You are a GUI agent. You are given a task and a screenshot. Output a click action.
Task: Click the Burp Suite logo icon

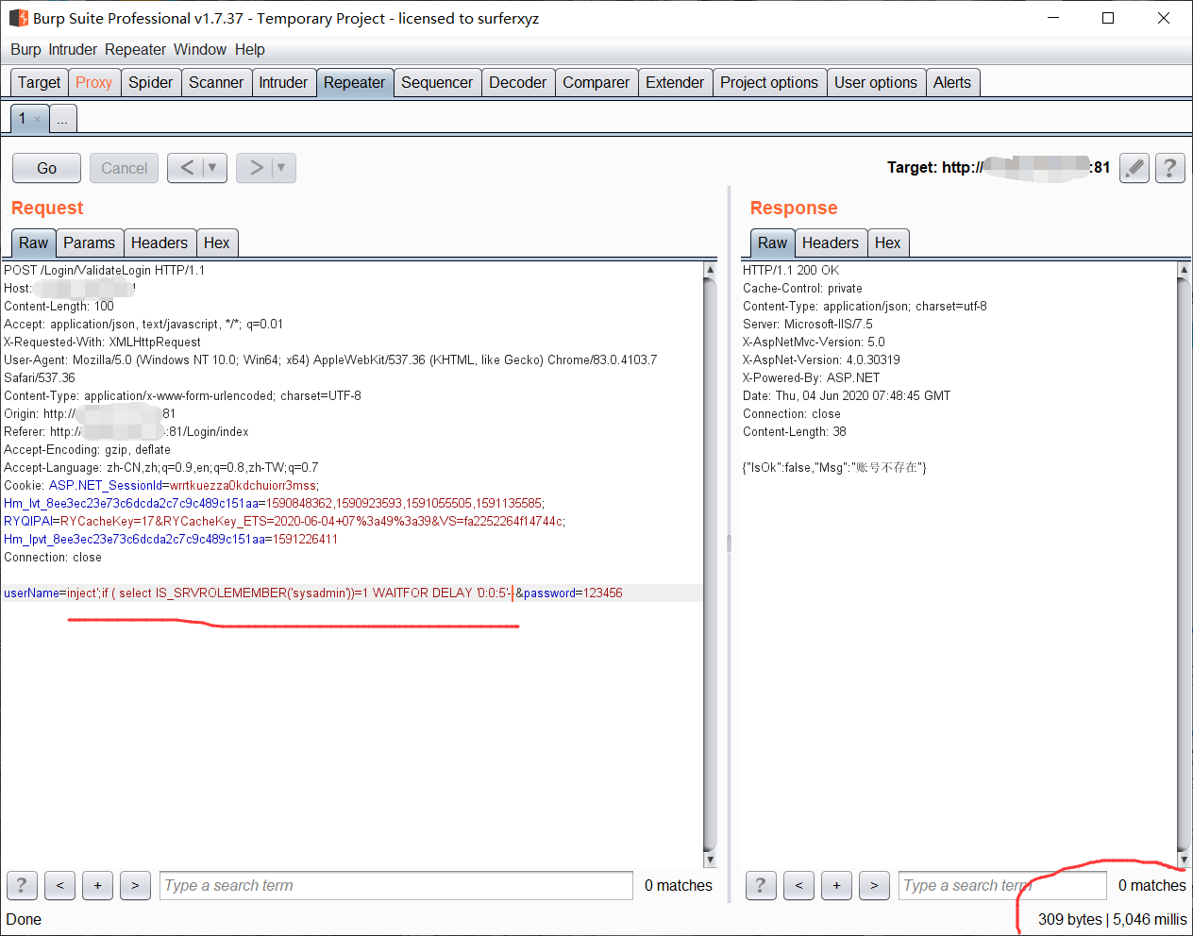[18, 18]
